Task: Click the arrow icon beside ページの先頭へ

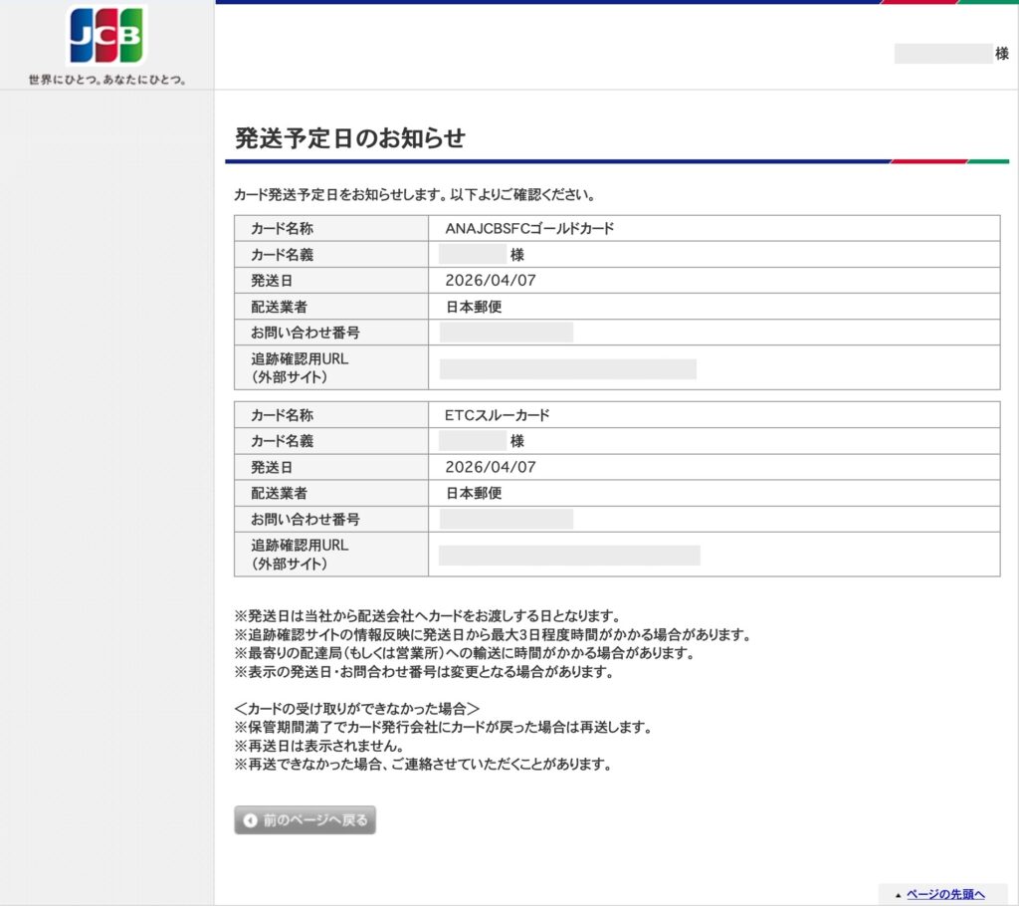Action: 899,895
